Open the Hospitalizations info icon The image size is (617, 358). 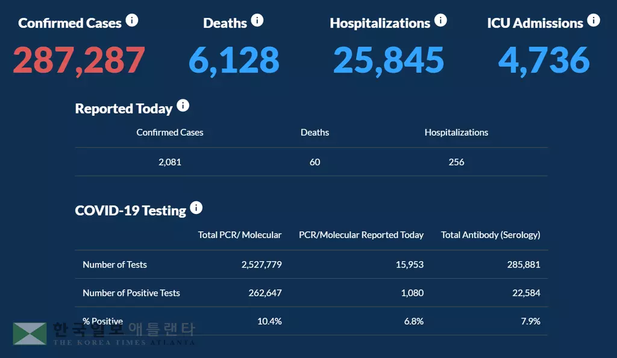pos(440,21)
